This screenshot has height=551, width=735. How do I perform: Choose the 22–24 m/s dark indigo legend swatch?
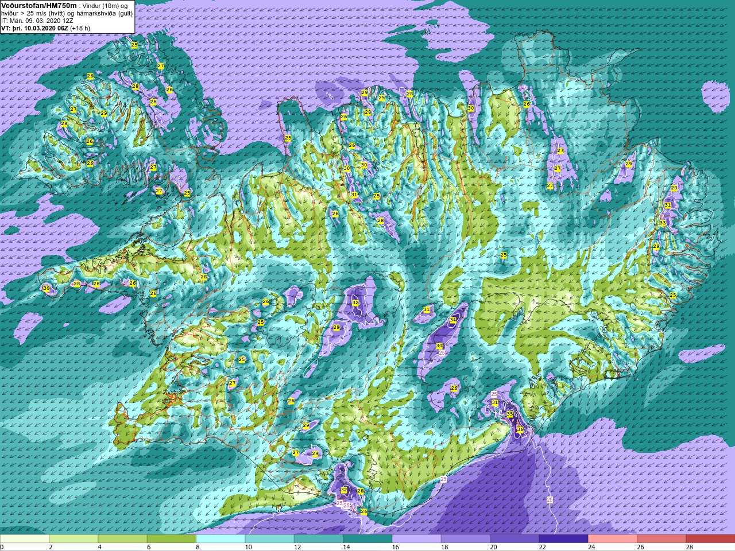click(x=563, y=539)
